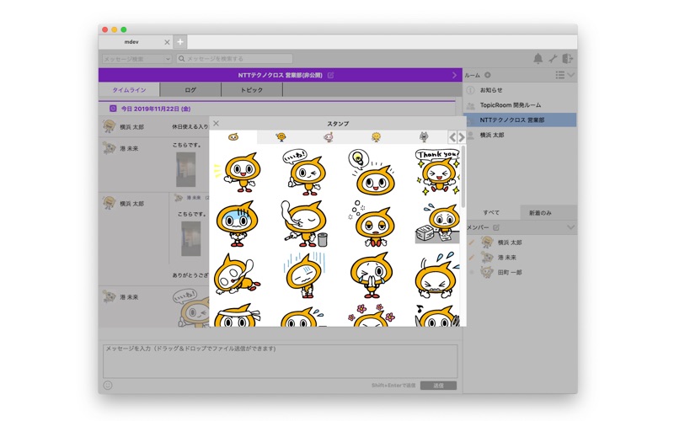Select the pale-faced shocked stamp
674x421 pixels.
pyautogui.click(x=238, y=223)
